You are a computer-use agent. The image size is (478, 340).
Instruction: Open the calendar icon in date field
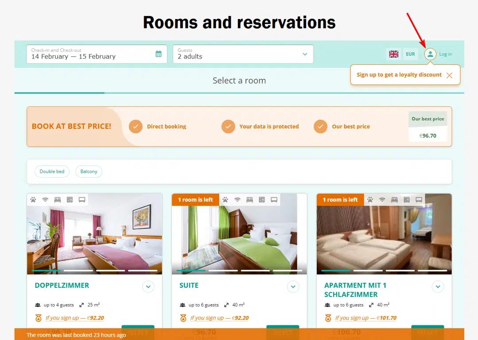pyautogui.click(x=159, y=54)
